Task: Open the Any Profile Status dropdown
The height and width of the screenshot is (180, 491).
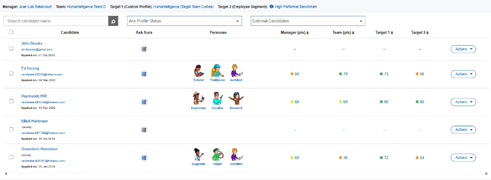Action: click(x=185, y=21)
